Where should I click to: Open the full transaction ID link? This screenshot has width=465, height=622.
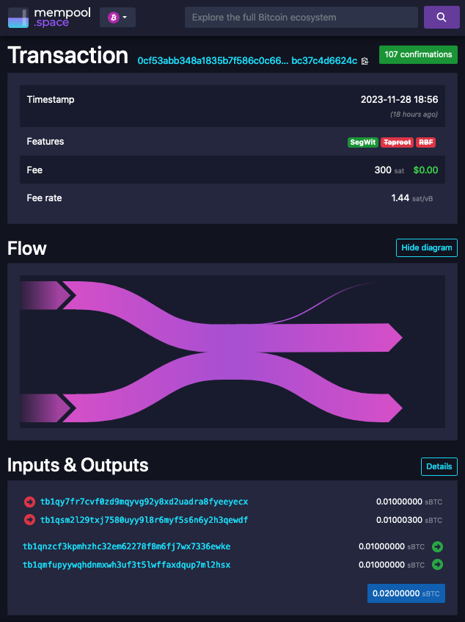click(x=247, y=61)
